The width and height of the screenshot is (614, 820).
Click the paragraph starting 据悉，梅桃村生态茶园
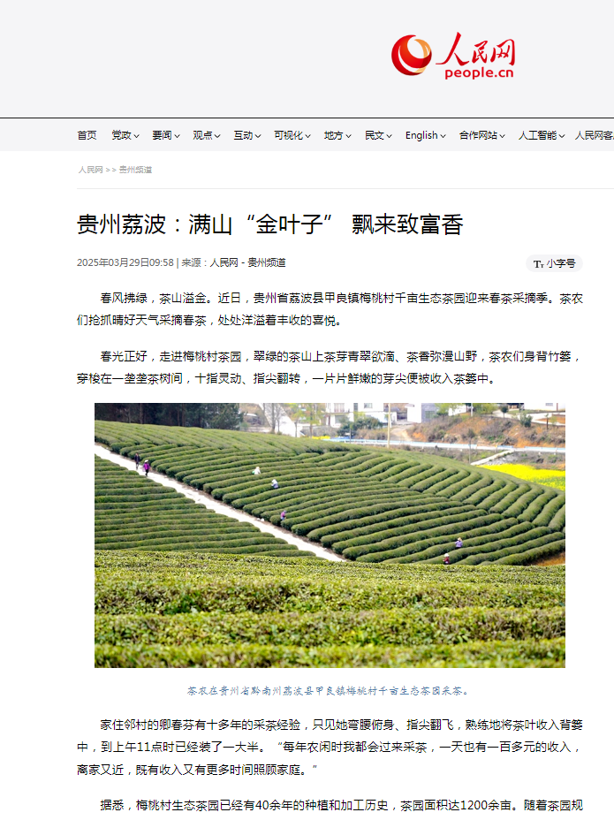coord(341,805)
